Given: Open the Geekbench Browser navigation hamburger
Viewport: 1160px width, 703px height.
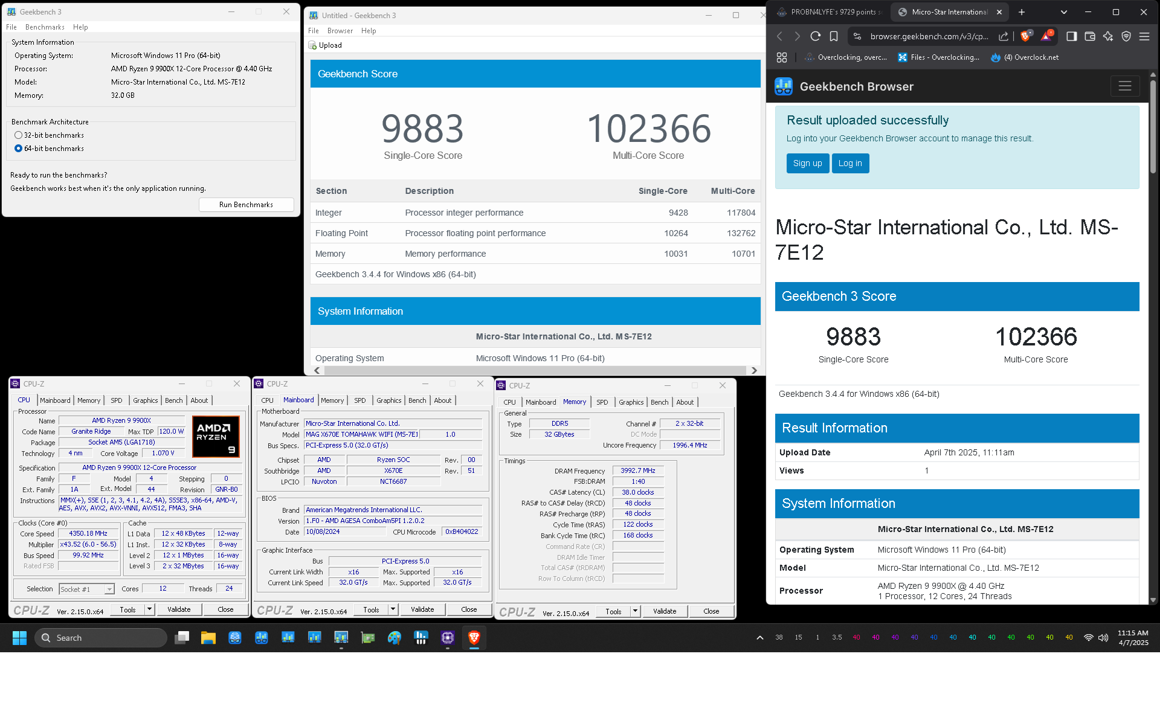Looking at the screenshot, I should point(1125,86).
